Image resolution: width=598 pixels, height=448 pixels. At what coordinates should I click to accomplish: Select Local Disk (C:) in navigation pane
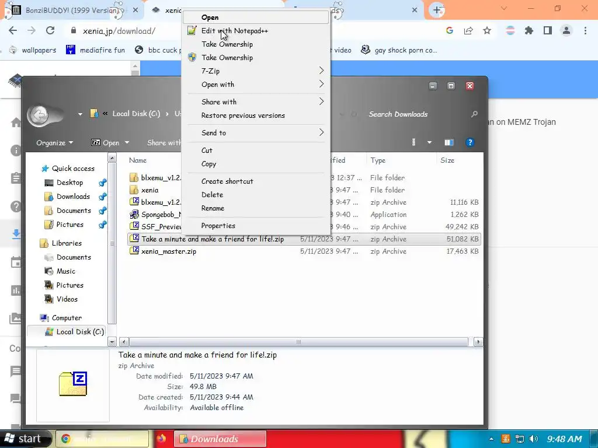[x=75, y=332]
